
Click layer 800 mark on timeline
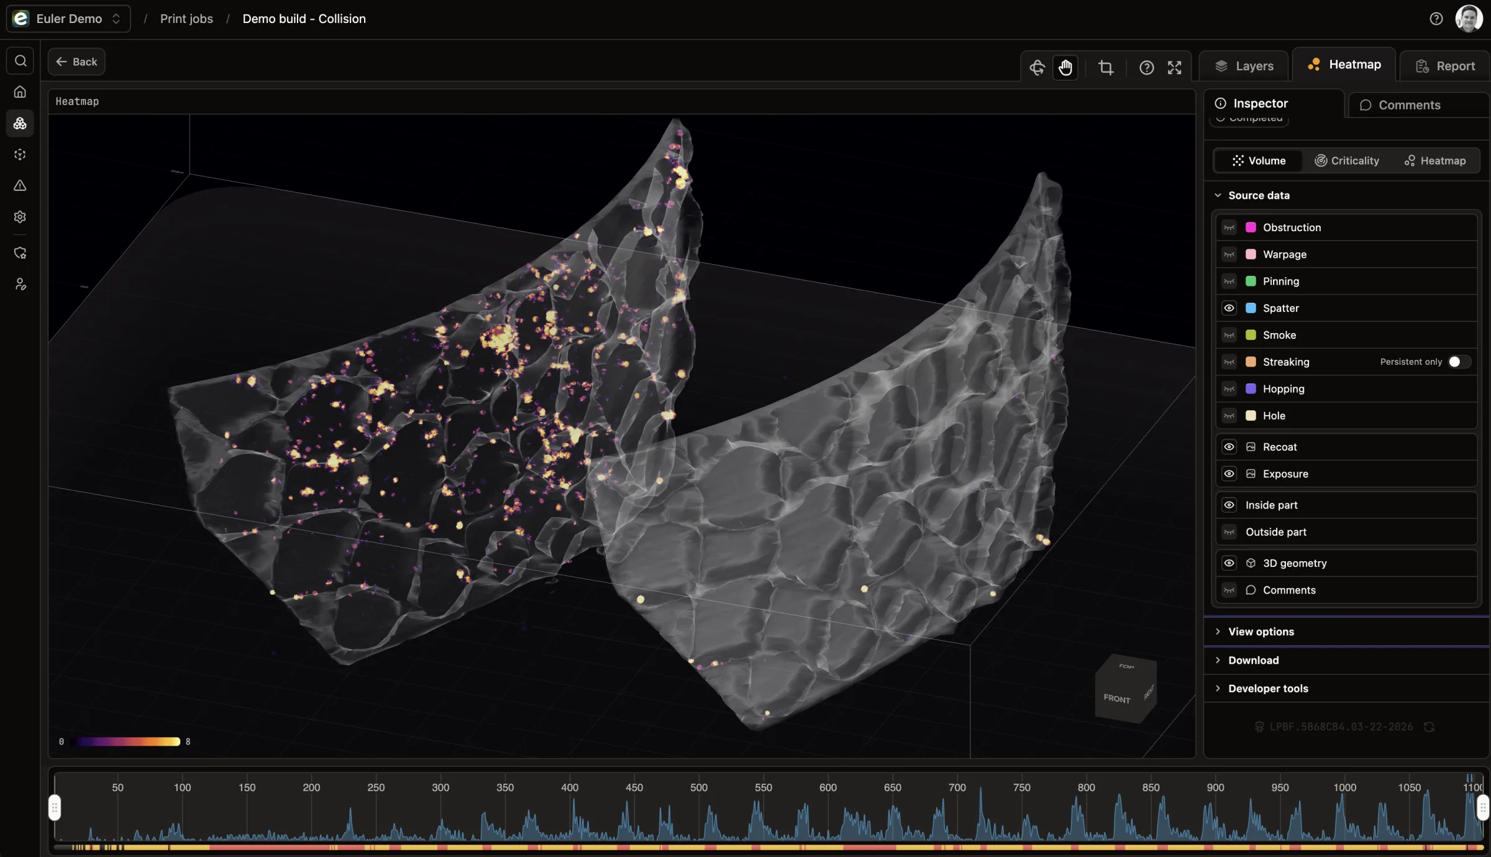[x=1087, y=787]
